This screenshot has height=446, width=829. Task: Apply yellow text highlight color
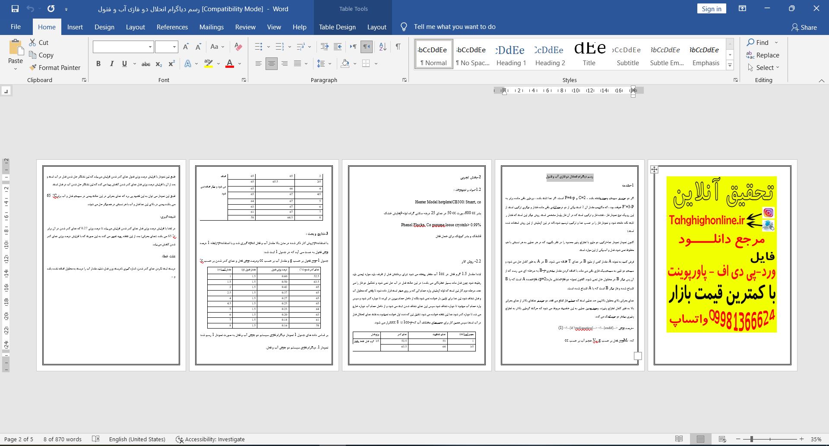209,64
